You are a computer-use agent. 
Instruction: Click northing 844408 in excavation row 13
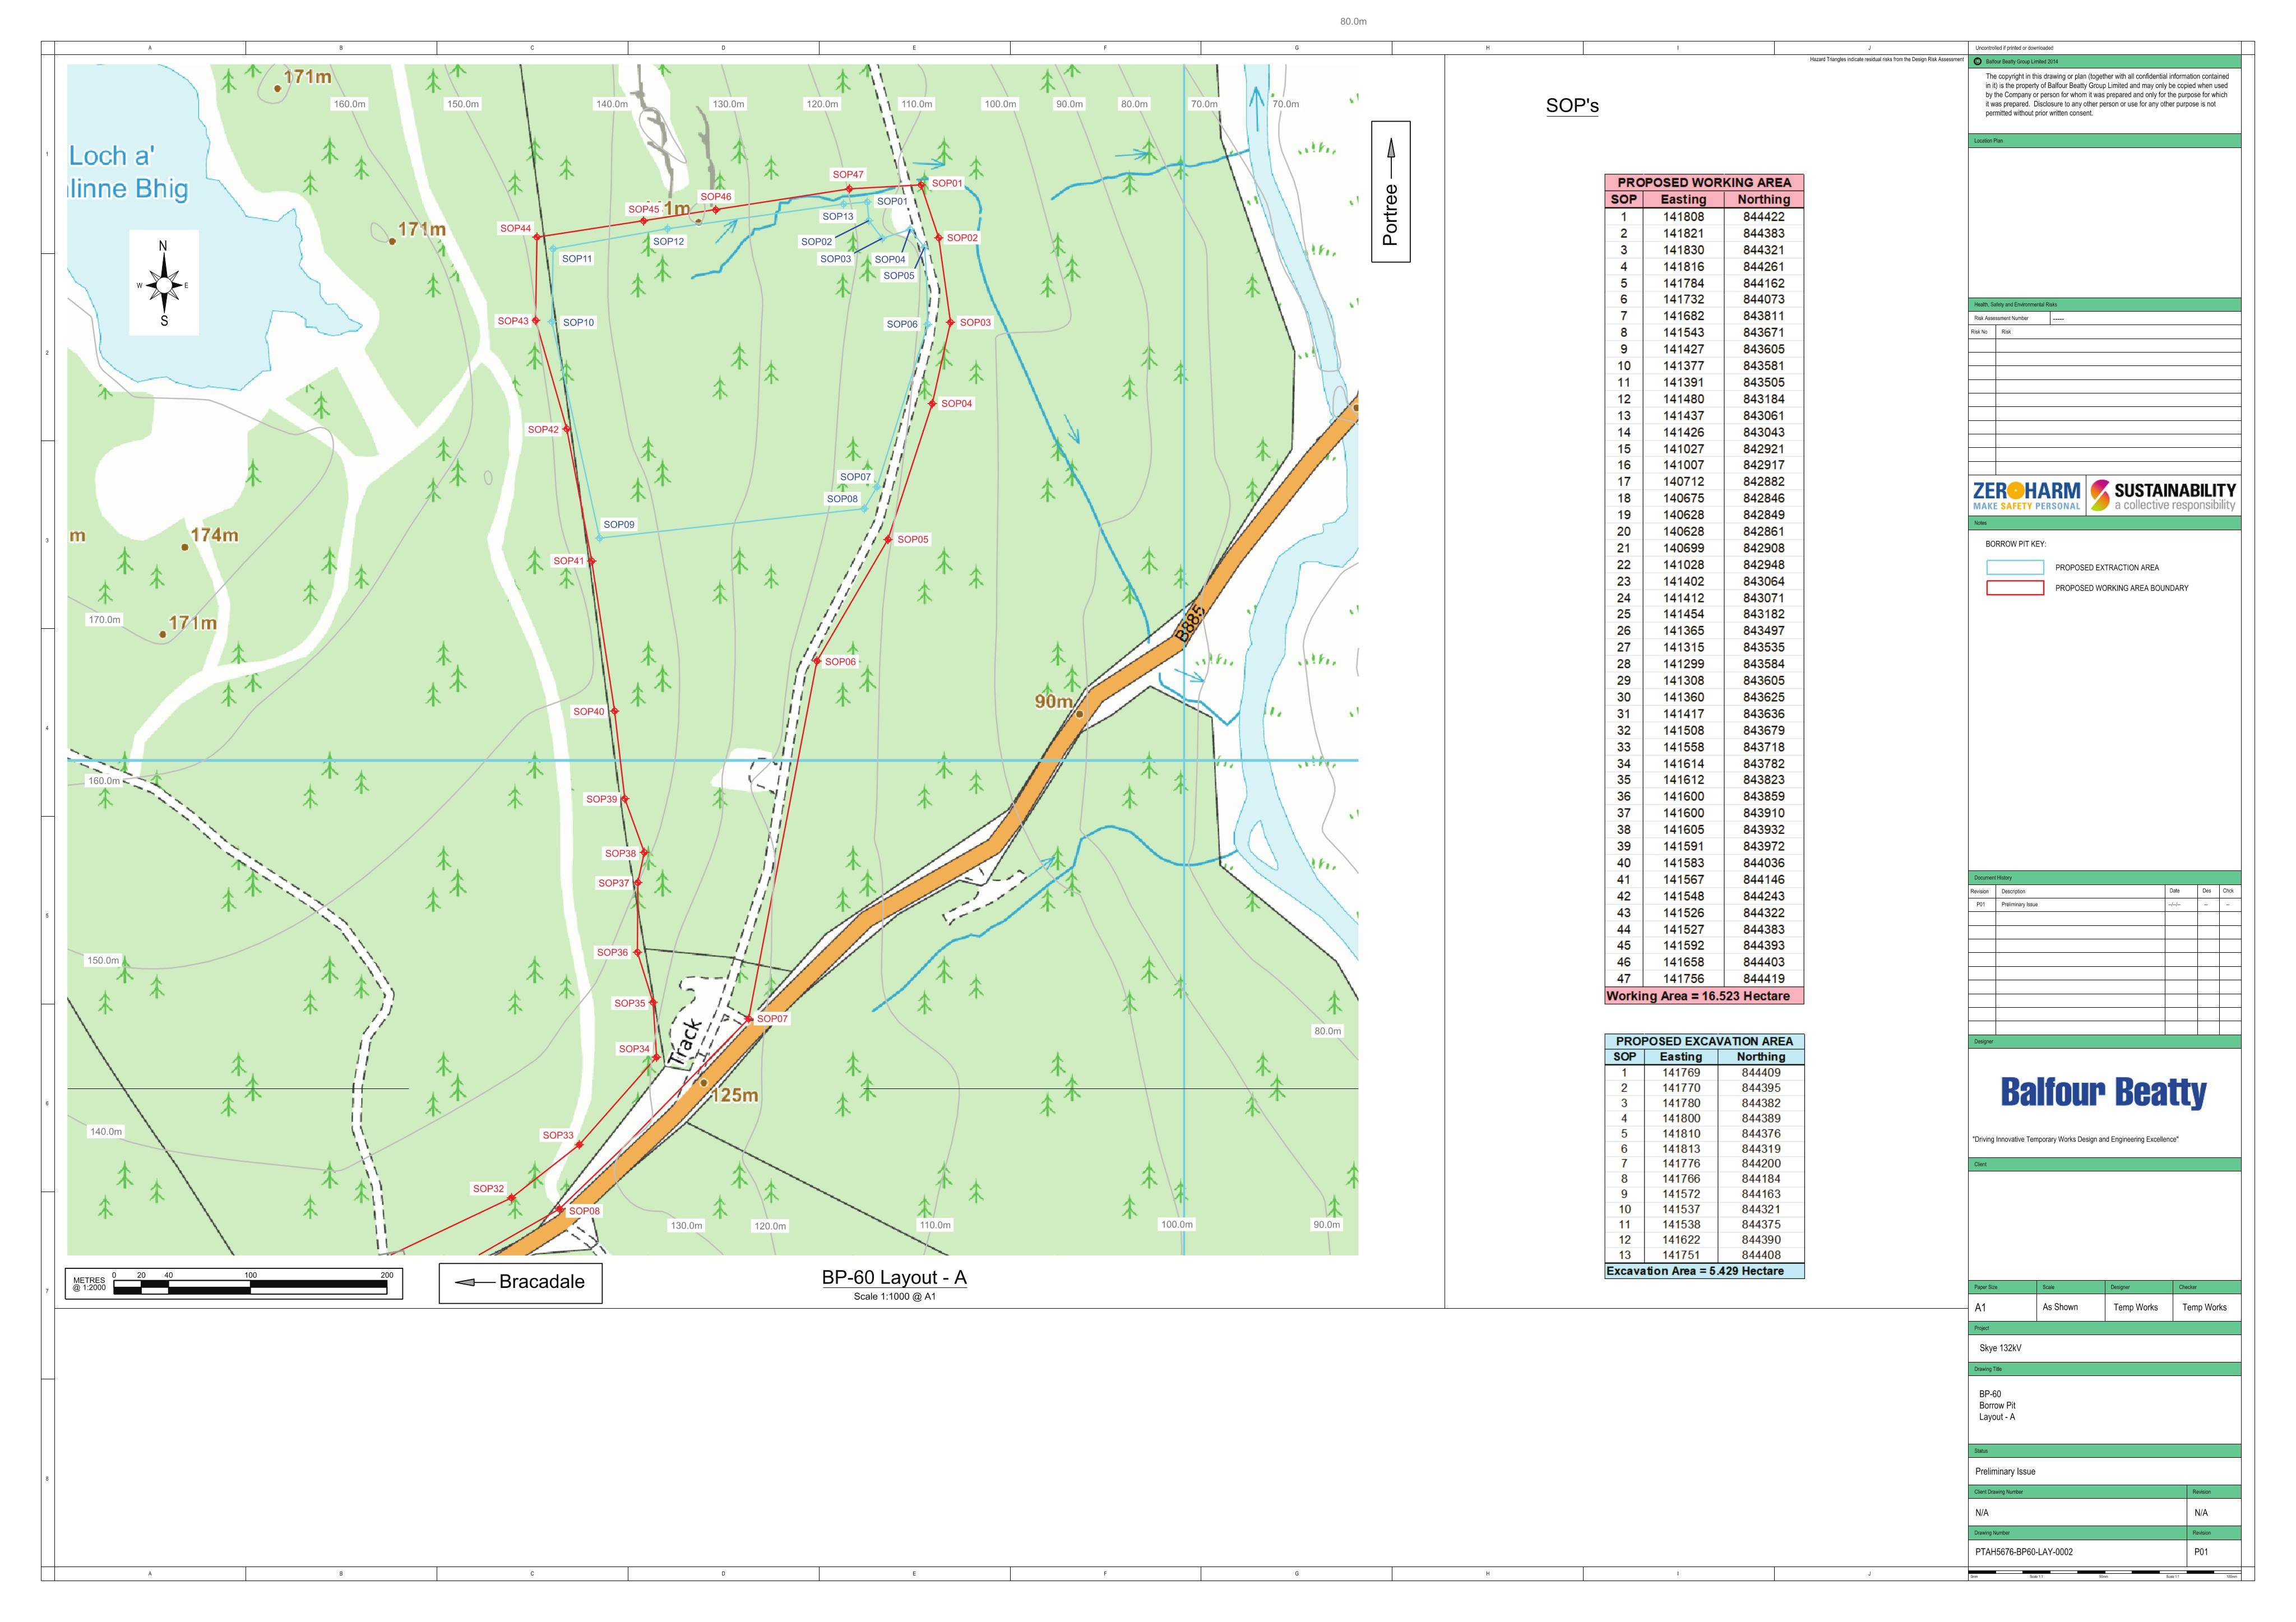(x=1761, y=1255)
